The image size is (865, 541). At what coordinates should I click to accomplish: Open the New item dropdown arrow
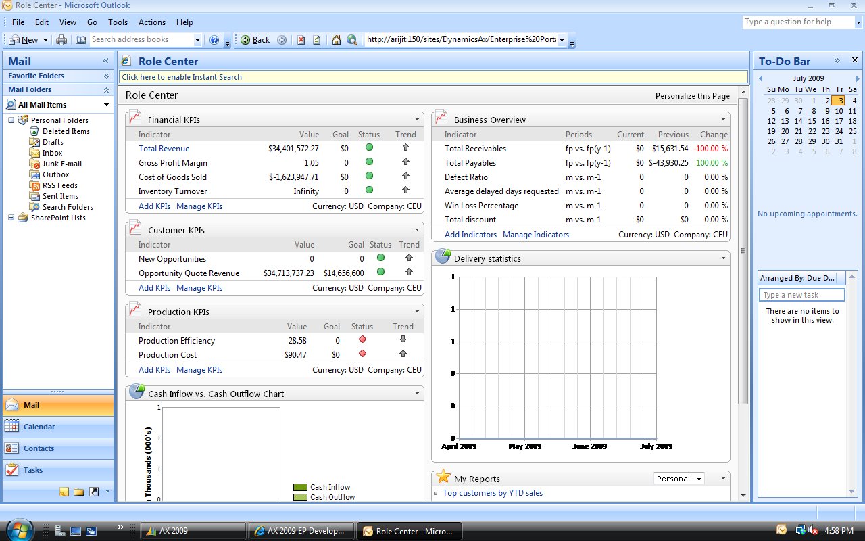[x=44, y=40]
